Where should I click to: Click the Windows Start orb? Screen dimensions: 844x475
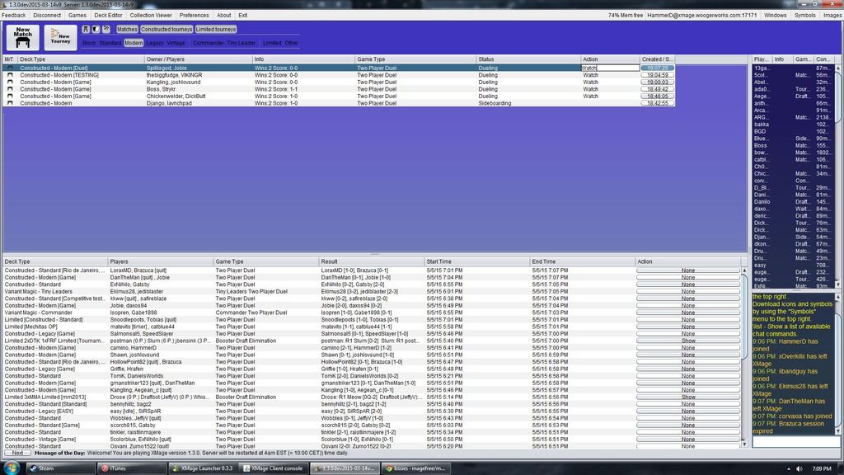(x=11, y=468)
